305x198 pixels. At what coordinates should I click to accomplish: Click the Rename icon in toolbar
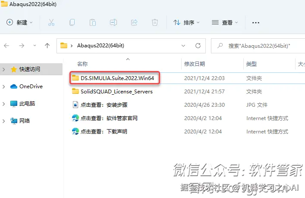tap(113, 22)
